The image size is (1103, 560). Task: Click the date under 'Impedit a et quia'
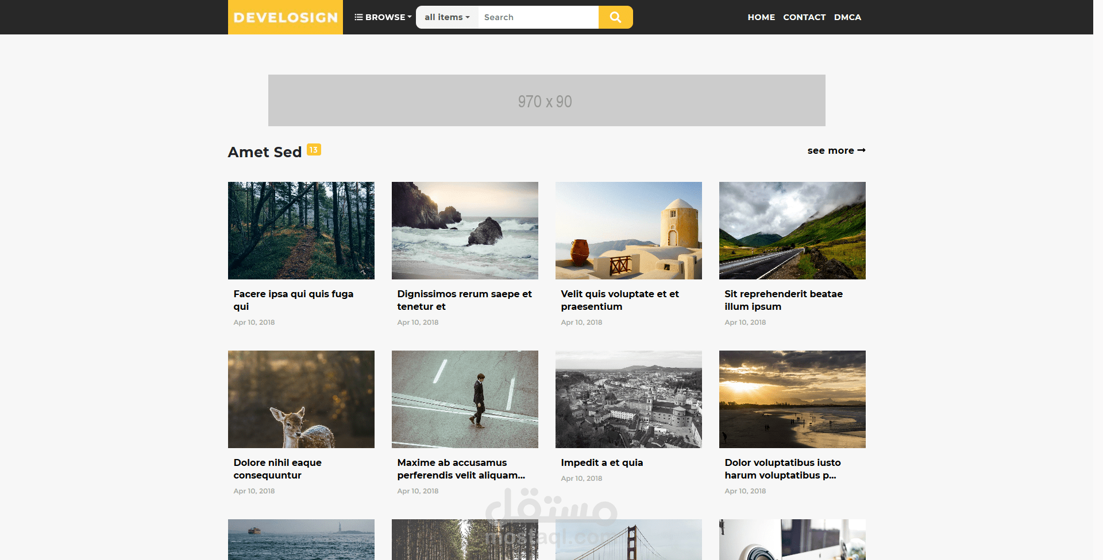click(x=581, y=479)
